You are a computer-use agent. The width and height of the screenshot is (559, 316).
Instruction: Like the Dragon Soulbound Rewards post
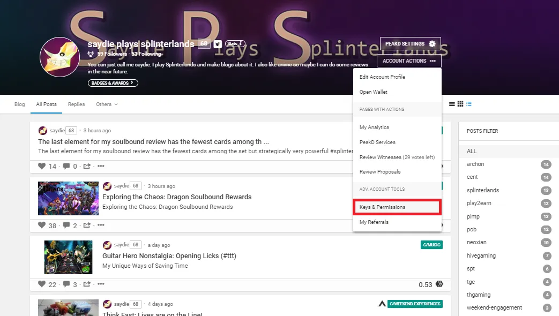[x=42, y=225]
